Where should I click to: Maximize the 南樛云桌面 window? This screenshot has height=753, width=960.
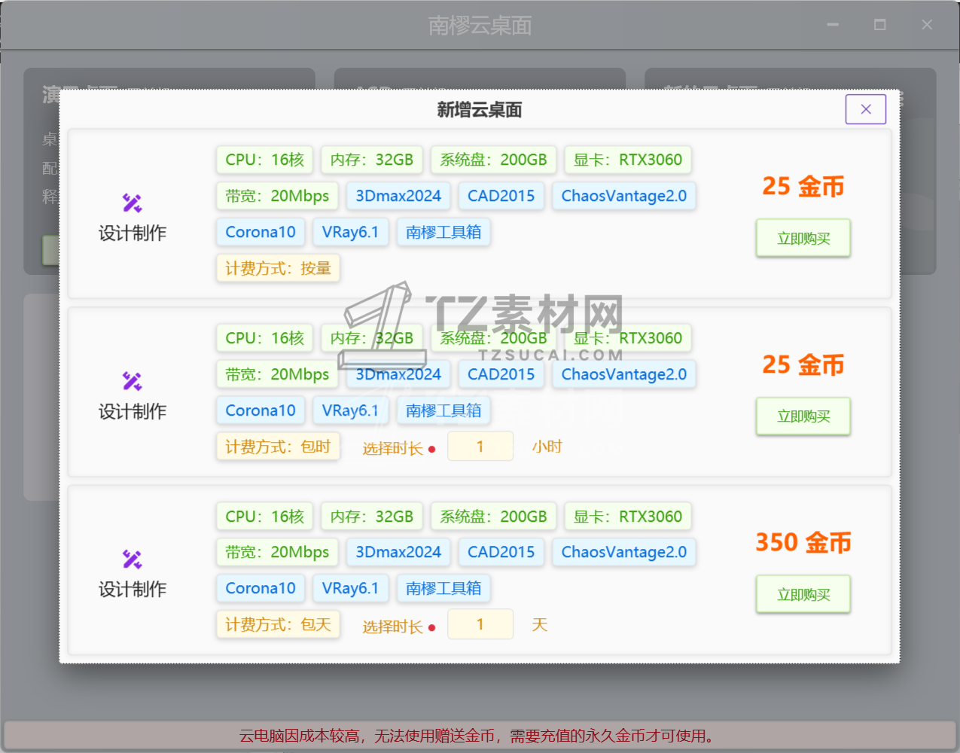coord(879,25)
